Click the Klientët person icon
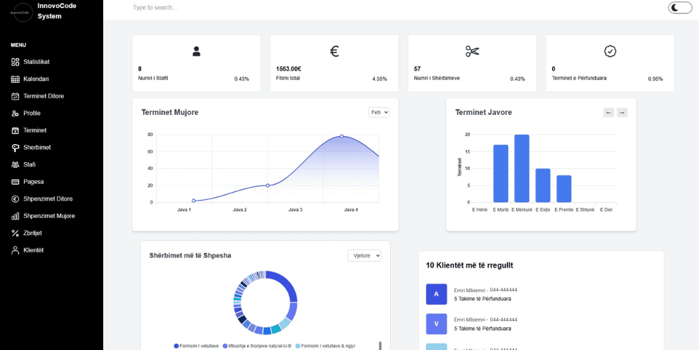This screenshot has width=699, height=350. tap(15, 250)
